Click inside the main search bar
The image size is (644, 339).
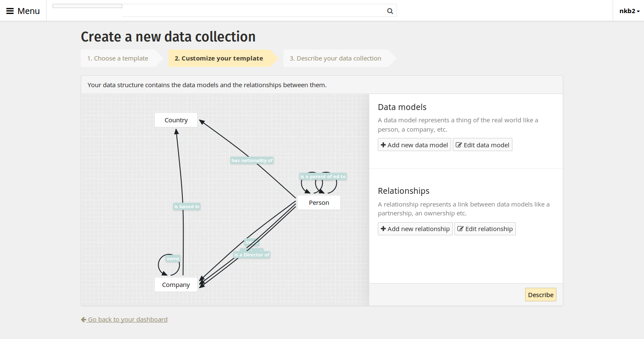click(x=254, y=11)
